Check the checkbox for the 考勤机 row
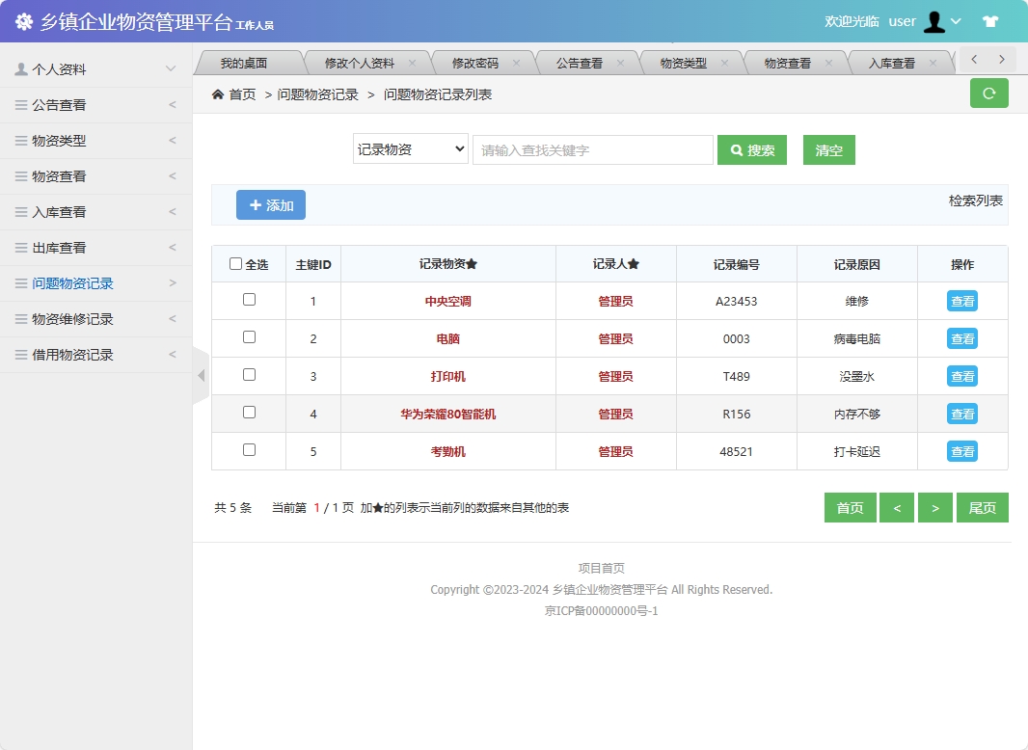The width and height of the screenshot is (1028, 750). pyautogui.click(x=249, y=451)
